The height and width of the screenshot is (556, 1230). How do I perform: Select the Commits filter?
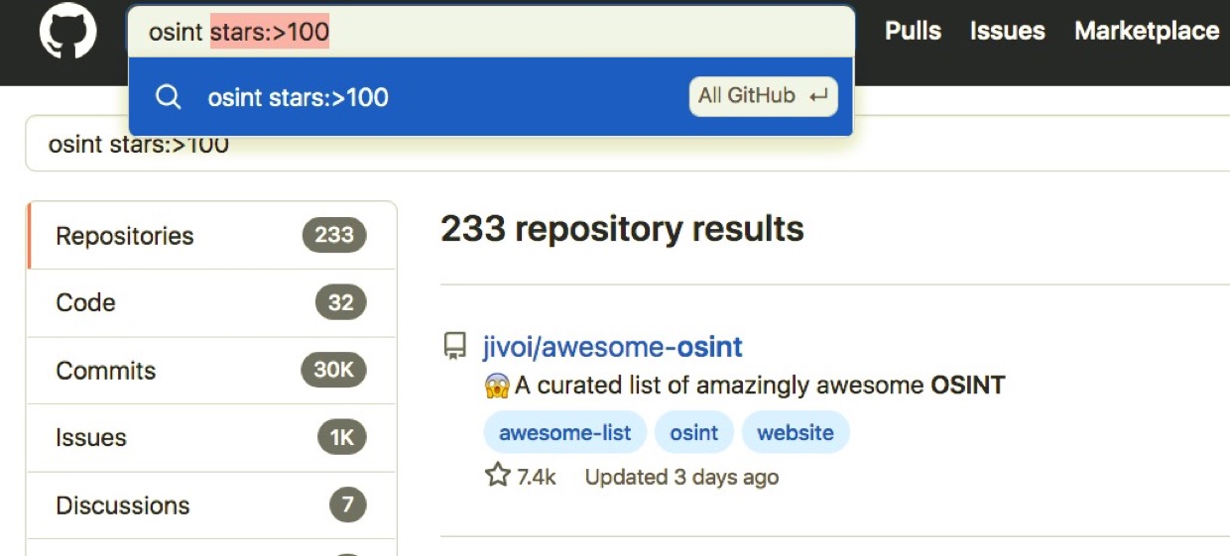pyautogui.click(x=211, y=370)
